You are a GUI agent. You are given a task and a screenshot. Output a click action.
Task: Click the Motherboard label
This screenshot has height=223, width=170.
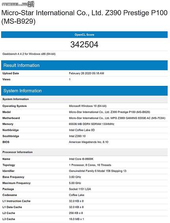click(11, 118)
